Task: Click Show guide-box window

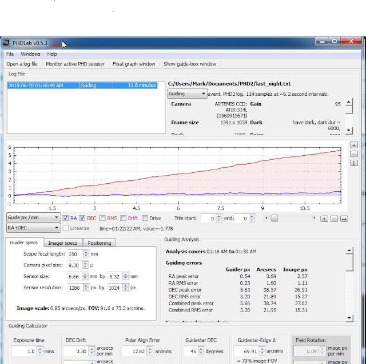Action: tap(190, 64)
